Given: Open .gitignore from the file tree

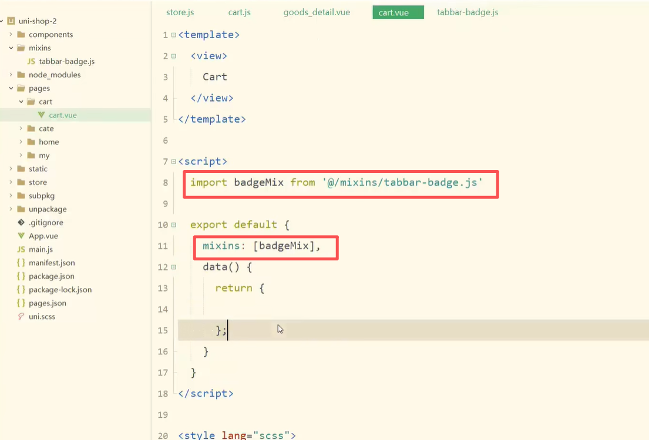Looking at the screenshot, I should click(x=46, y=222).
